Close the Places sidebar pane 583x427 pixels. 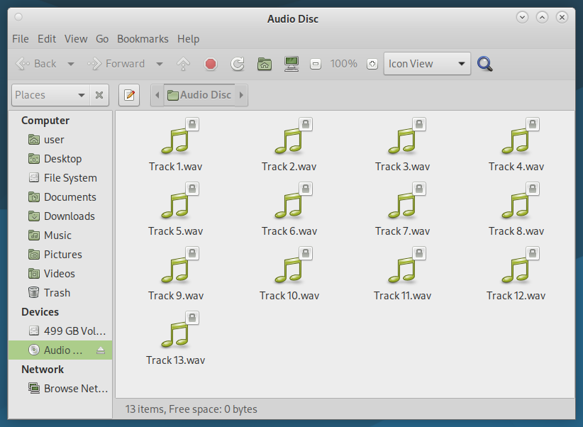[x=99, y=95]
